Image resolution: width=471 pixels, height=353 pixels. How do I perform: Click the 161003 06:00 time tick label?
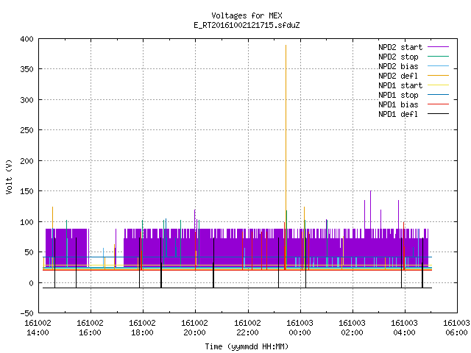[456, 328]
